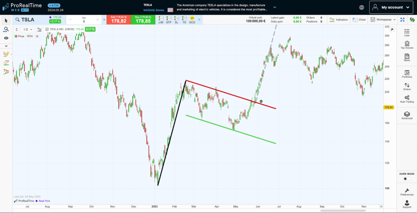Select the support and resistance lines tool
417x213 pixels.
pyautogui.click(x=6, y=63)
